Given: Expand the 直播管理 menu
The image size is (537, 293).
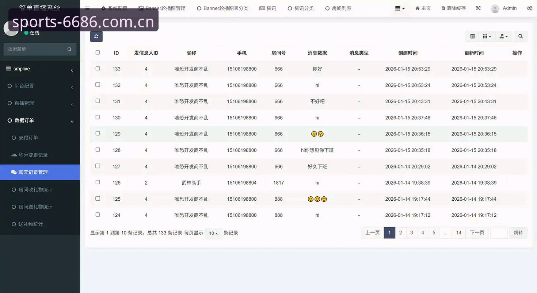Looking at the screenshot, I should tap(40, 103).
